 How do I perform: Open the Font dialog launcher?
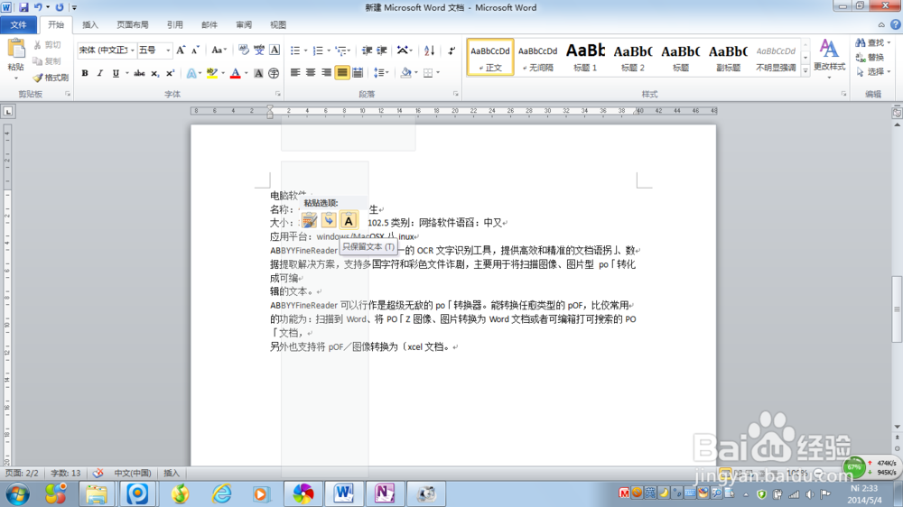pos(277,94)
